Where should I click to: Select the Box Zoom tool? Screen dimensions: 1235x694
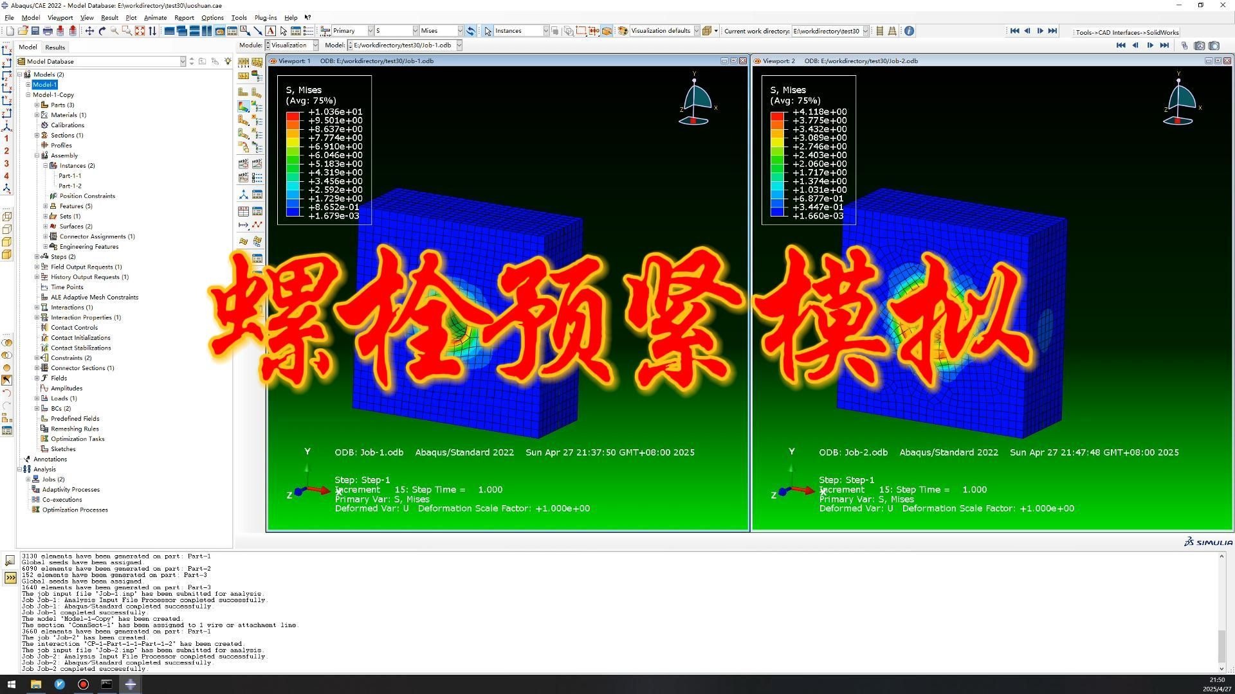pyautogui.click(x=127, y=31)
